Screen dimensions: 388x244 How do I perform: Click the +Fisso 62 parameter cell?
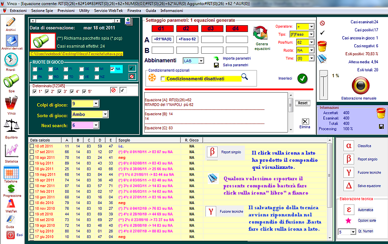click(187, 39)
